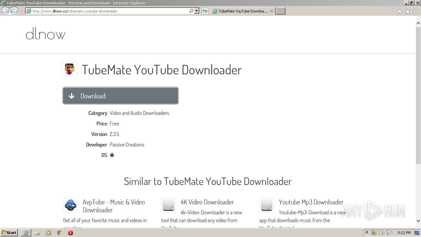Click Similar to TubeMate YouTube Downloader heading
The image size is (421, 237).
point(208,181)
